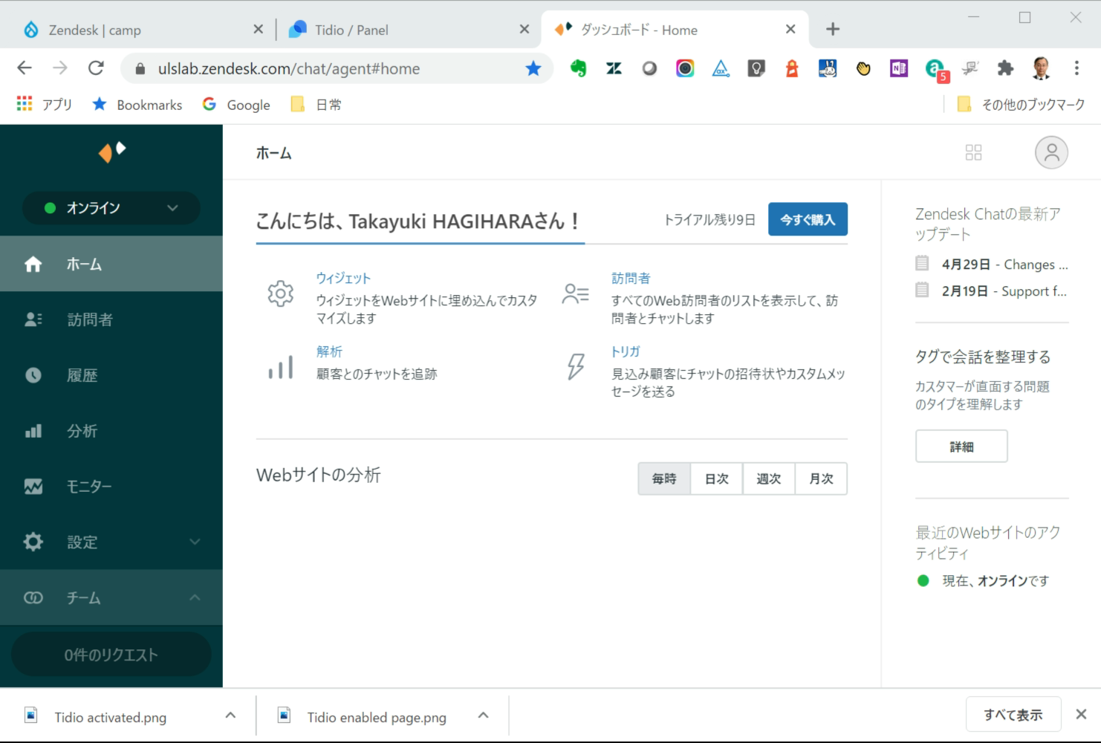Screen dimensions: 1101x743
Task: Open the Home item in the sidebar
Action: click(x=111, y=264)
